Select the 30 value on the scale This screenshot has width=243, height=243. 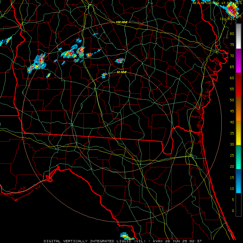click(x=232, y=144)
